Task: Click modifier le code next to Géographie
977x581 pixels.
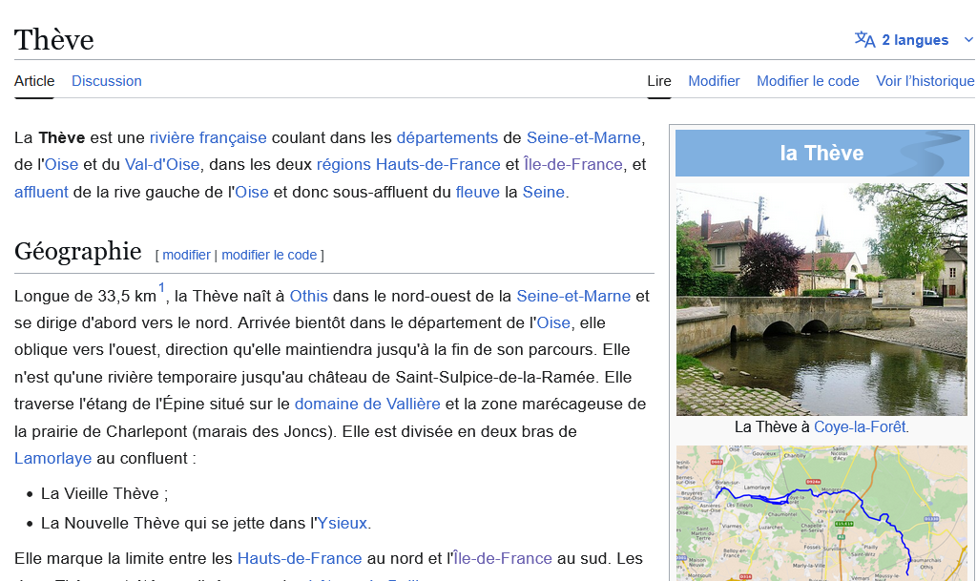Action: pos(269,255)
